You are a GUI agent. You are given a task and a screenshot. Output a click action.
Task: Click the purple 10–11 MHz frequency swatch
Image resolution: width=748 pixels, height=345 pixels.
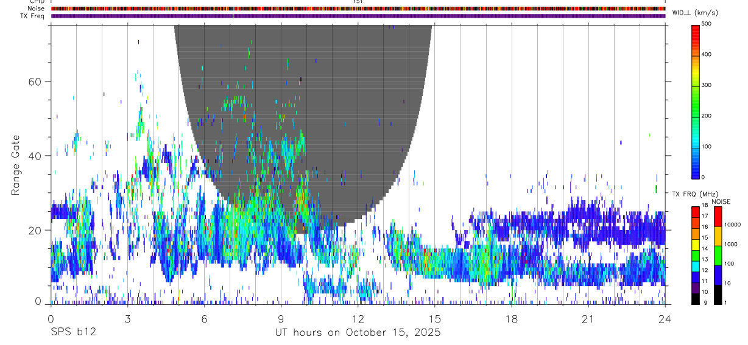(x=696, y=288)
